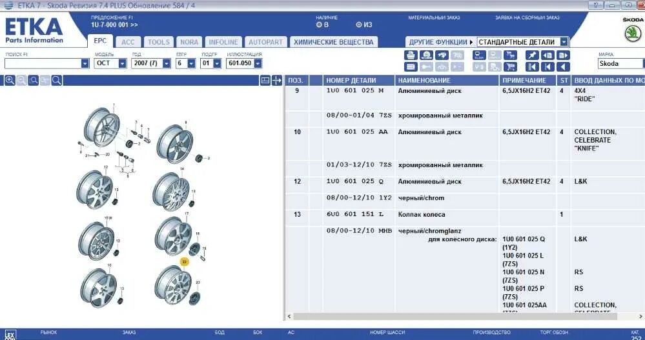Click the ST column header
The height and width of the screenshot is (340, 645).
[564, 81]
